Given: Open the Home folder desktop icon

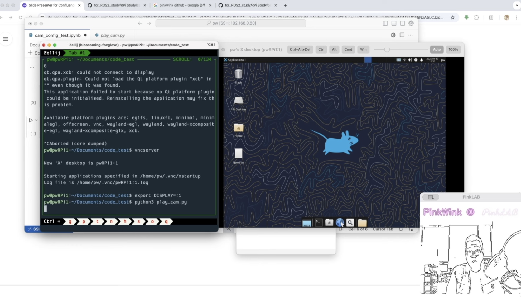Looking at the screenshot, I should (x=238, y=129).
